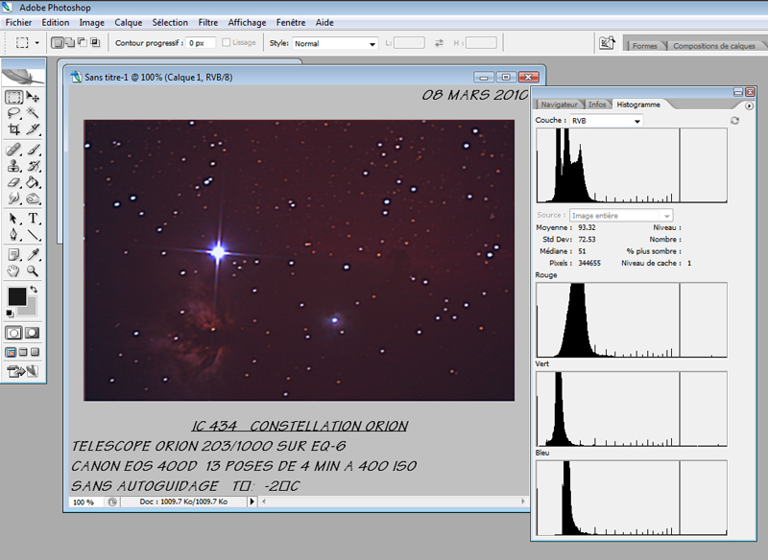Click the black foreground color swatch
Viewport: 768px width, 560px height.
point(16,297)
